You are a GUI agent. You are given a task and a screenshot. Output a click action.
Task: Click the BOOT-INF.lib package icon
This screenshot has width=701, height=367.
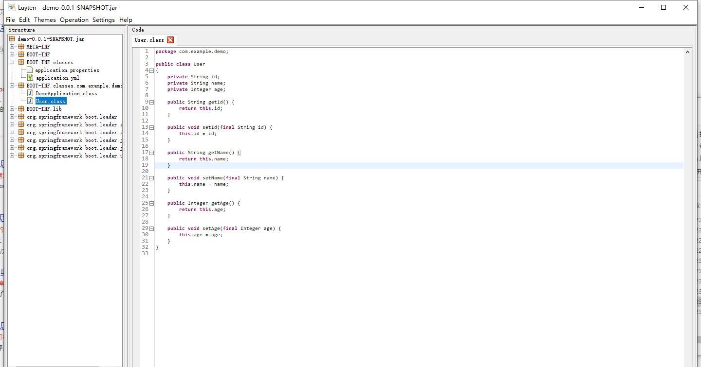[21, 109]
